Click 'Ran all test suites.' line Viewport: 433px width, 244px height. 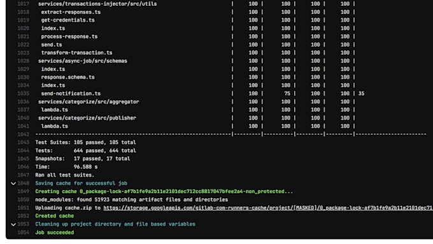64,175
